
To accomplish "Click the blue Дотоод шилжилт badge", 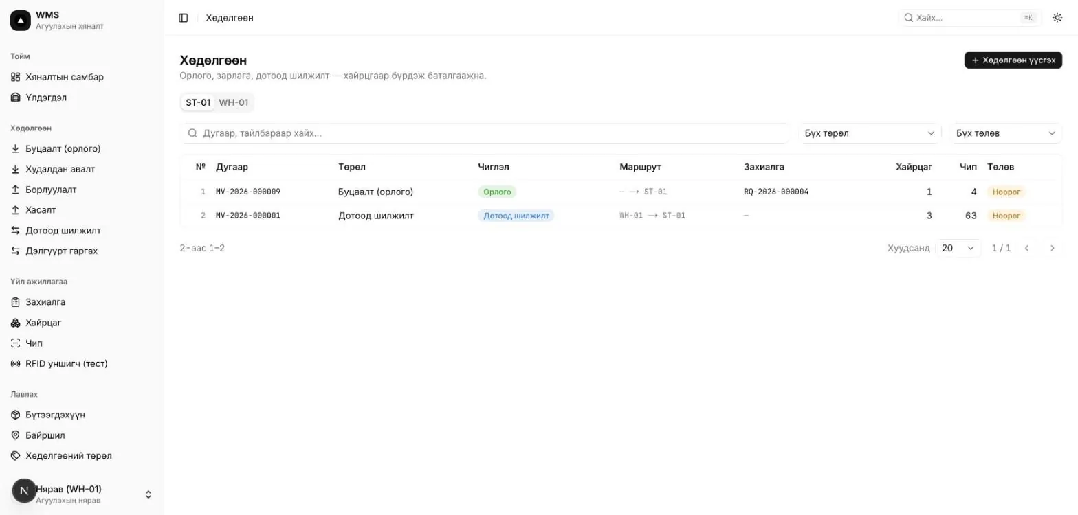I will point(516,216).
